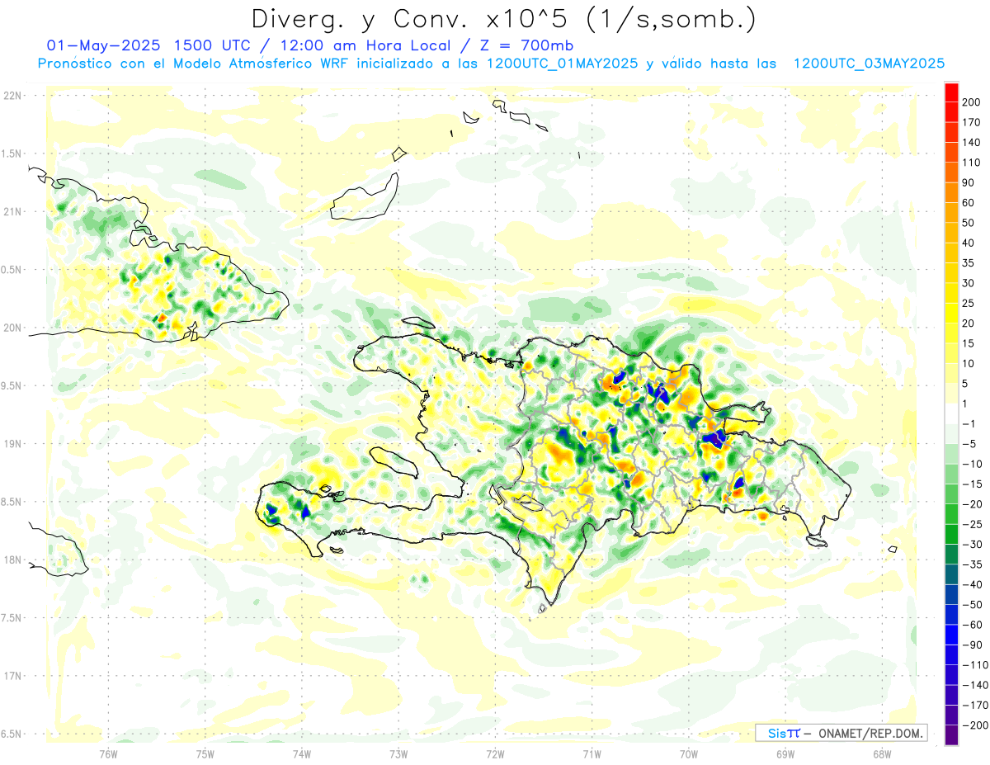Click the '75W' longitude label
This screenshot has width=990, height=765.
205,753
